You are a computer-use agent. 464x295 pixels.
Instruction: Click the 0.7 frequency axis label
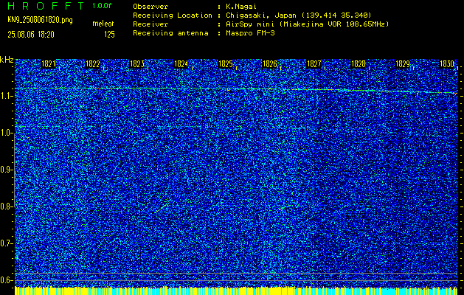[7, 243]
